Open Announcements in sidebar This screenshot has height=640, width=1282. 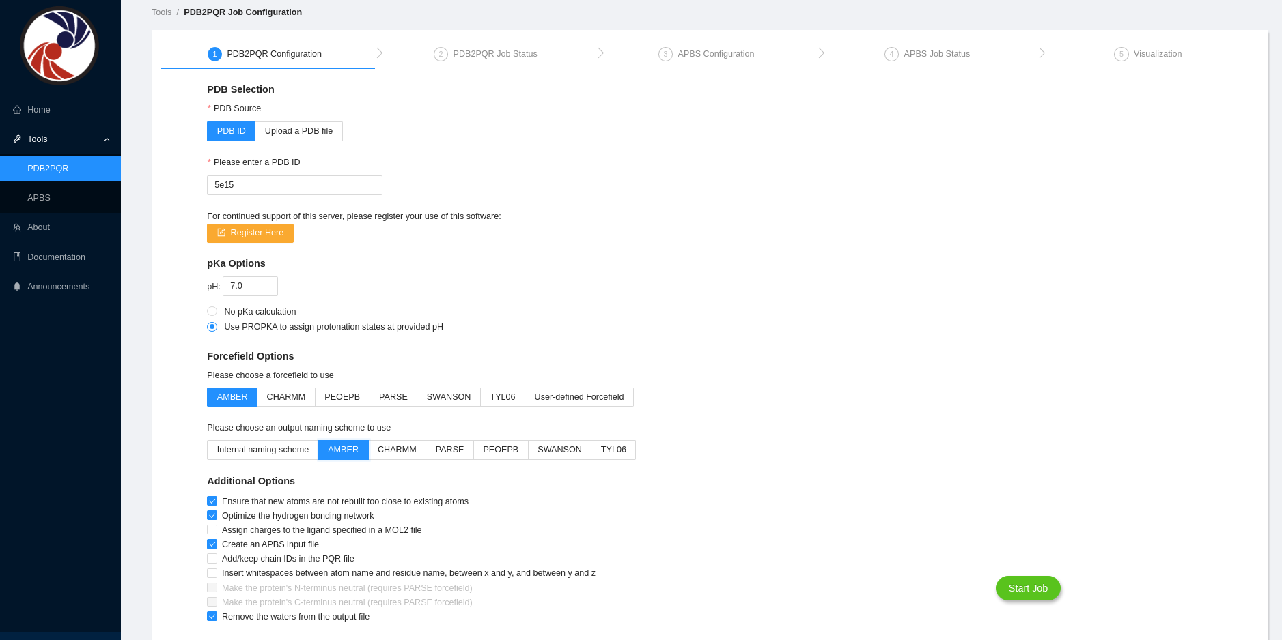[x=60, y=287]
